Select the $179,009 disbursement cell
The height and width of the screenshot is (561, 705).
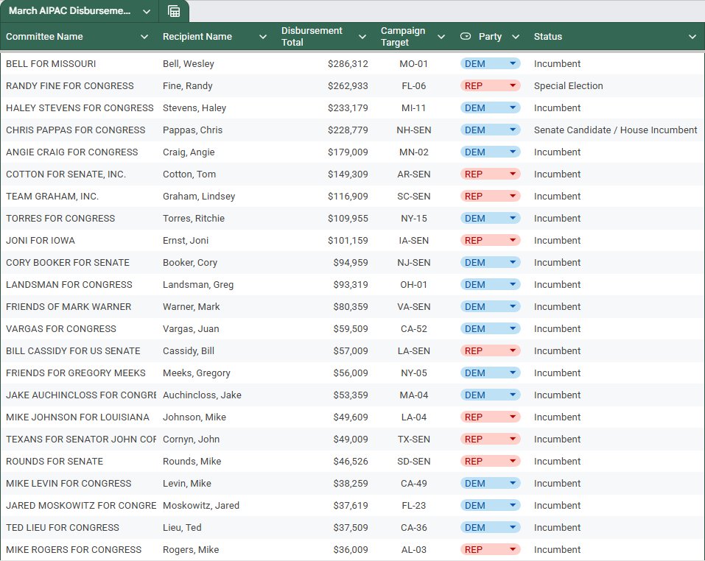coord(325,152)
